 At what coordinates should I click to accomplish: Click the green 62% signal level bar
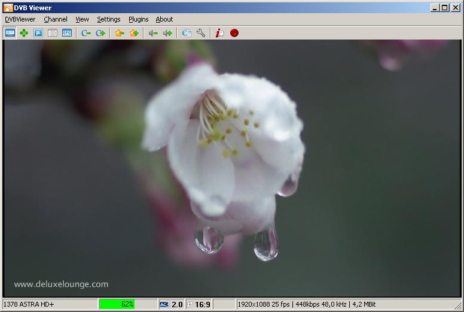[117, 304]
